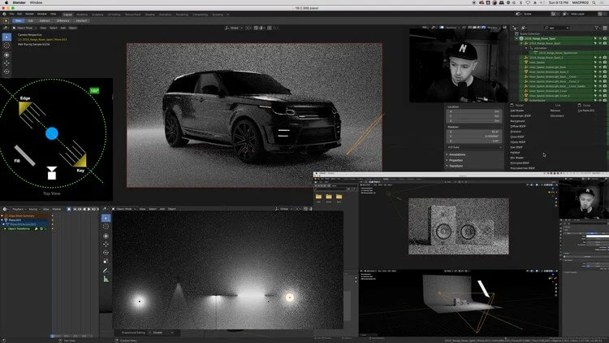Image resolution: width=609 pixels, height=343 pixels.
Task: Select the Intersect selection mode button
Action: point(81,20)
